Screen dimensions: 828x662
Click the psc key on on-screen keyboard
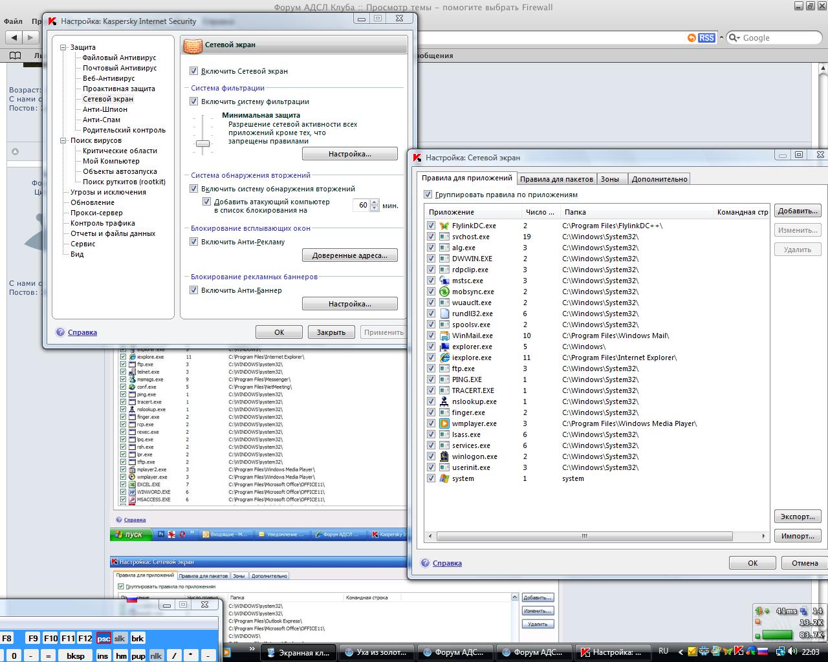103,638
